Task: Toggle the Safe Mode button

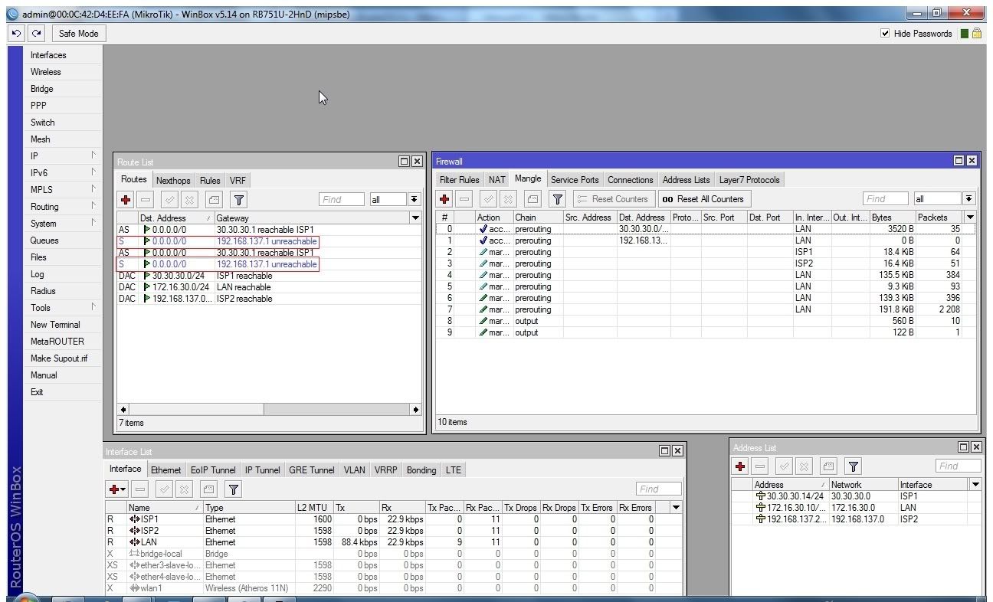Action: 78,34
